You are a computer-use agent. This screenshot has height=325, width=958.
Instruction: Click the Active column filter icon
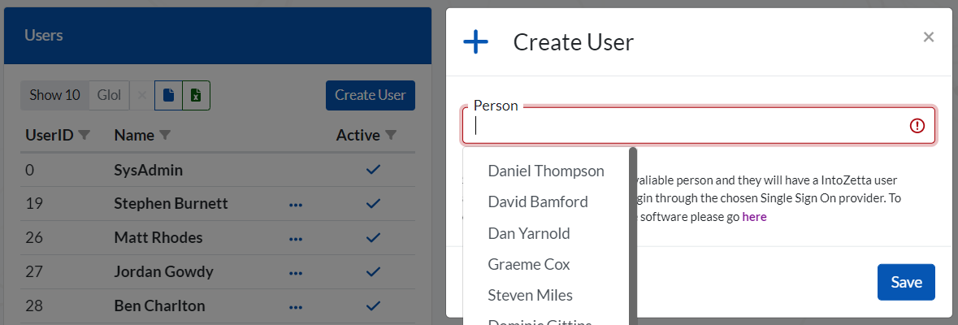[391, 135]
